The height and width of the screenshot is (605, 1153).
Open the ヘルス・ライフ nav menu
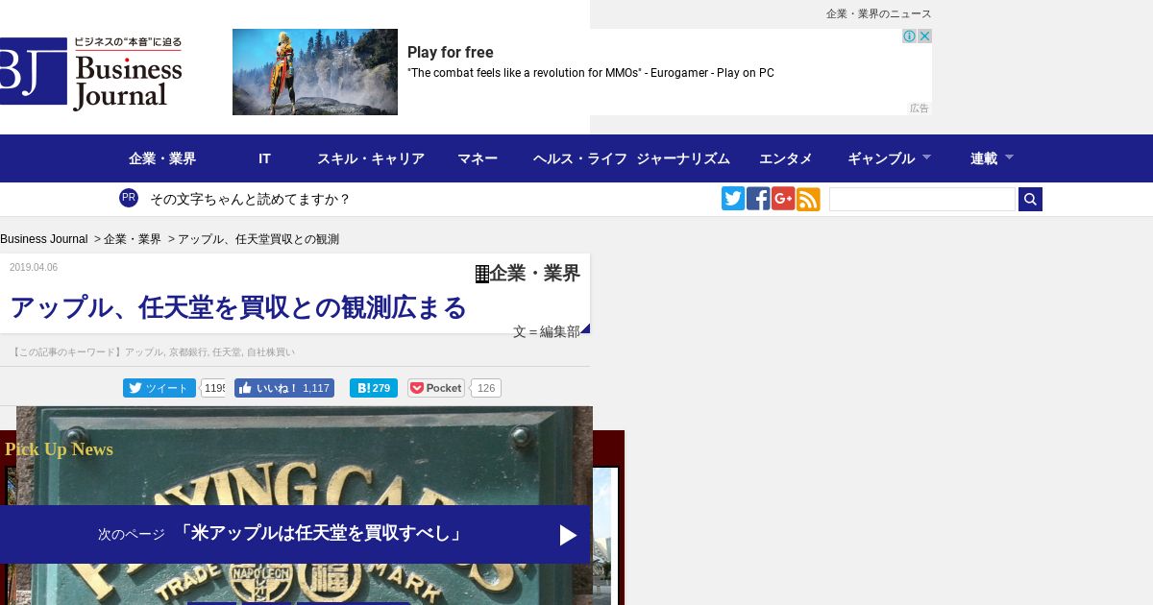click(580, 158)
